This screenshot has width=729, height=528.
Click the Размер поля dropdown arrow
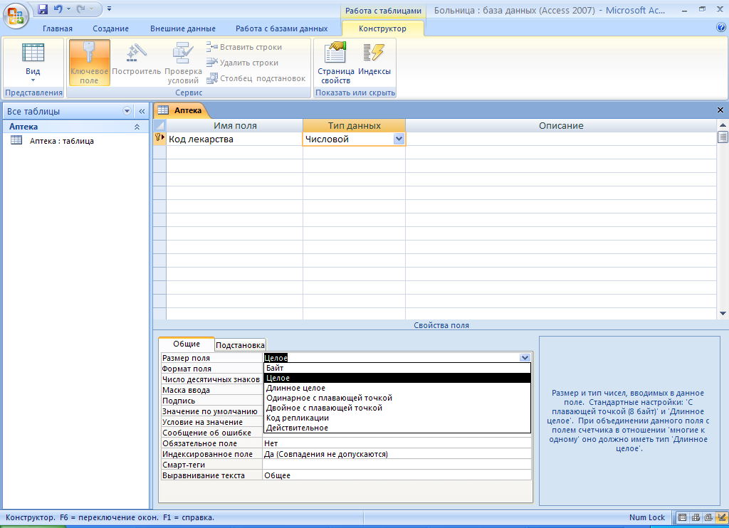point(525,358)
